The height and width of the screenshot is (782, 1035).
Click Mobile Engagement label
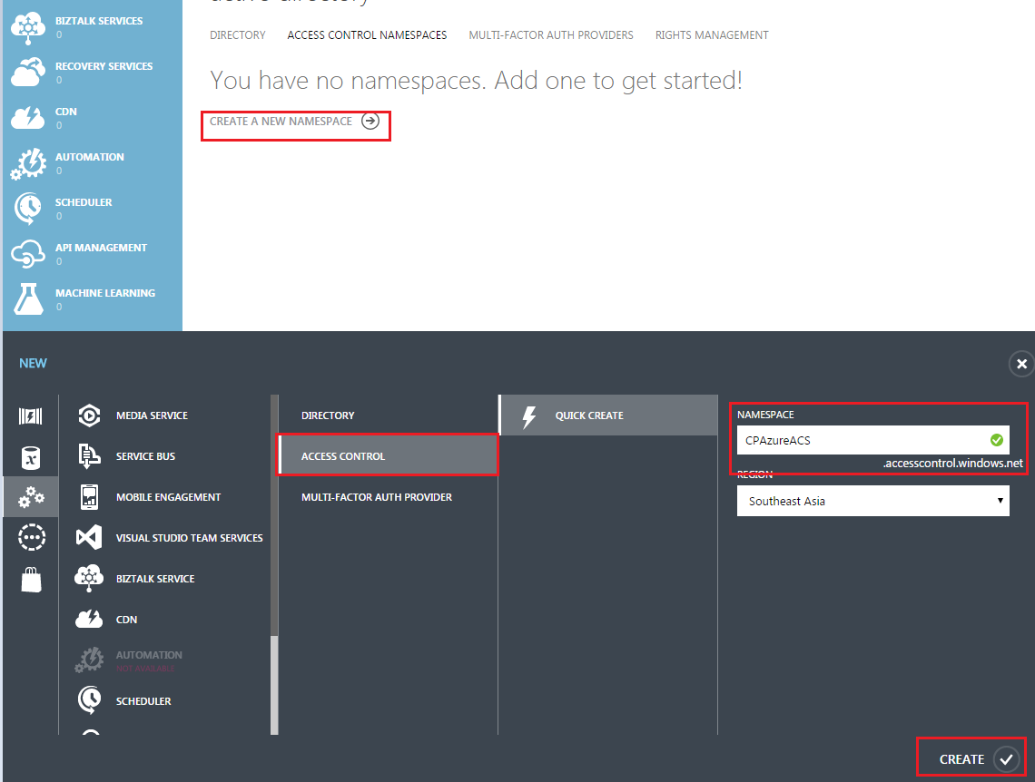click(168, 497)
